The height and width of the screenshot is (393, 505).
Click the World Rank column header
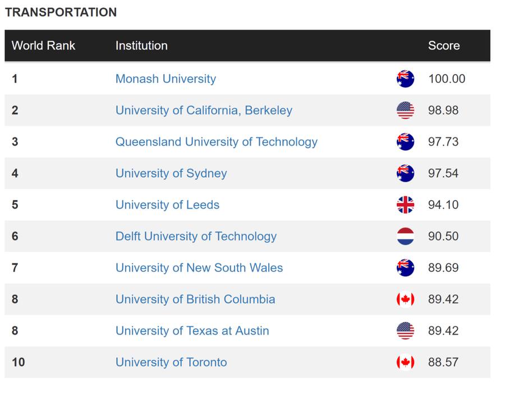click(43, 45)
